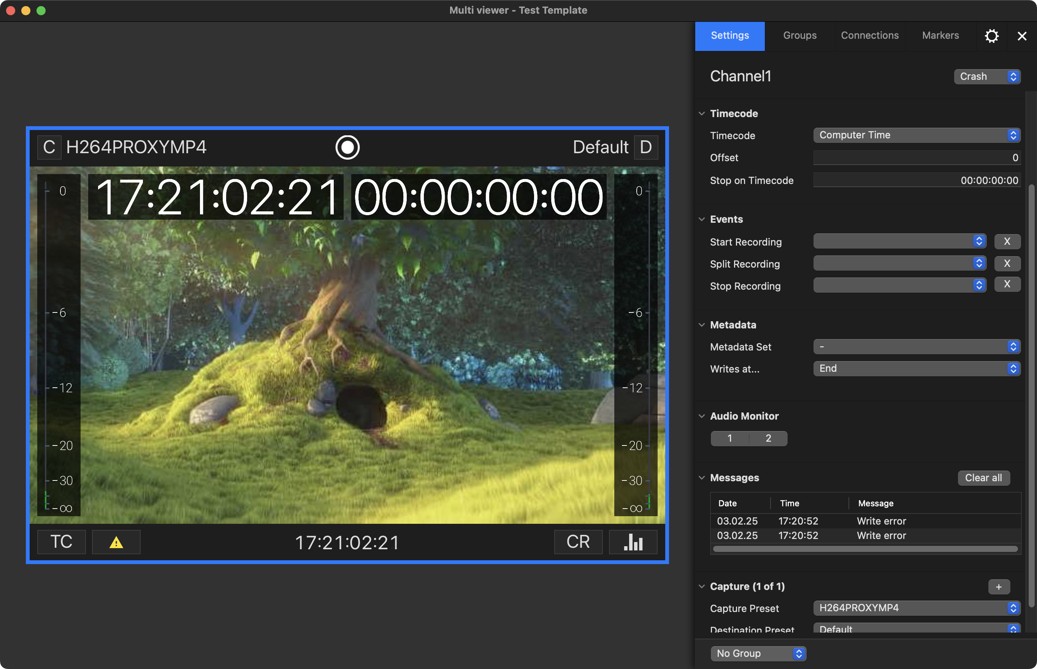Open the gear settings icon
1037x669 pixels.
(x=991, y=36)
